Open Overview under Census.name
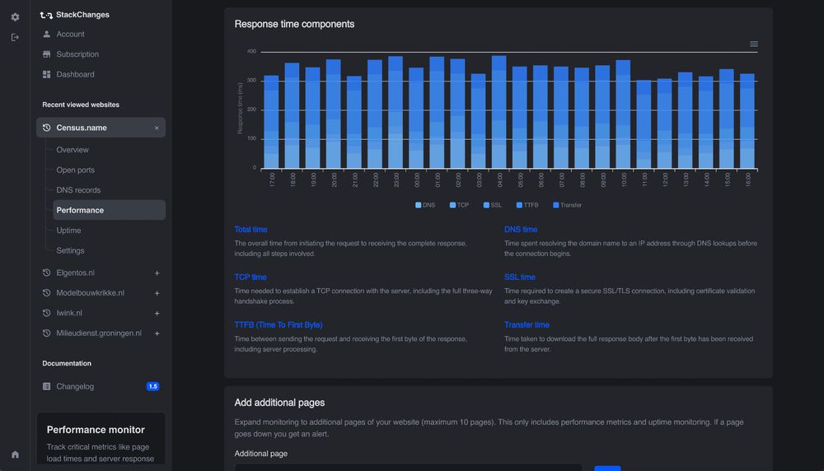Viewport: 824px width, 471px height. (73, 150)
